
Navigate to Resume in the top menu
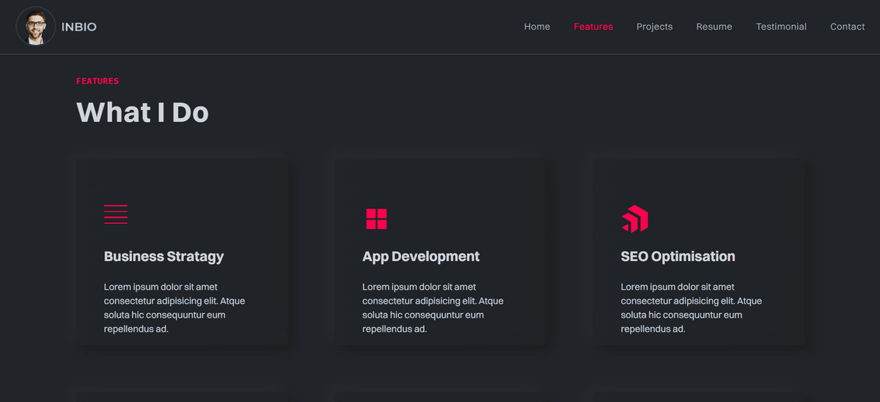click(714, 27)
